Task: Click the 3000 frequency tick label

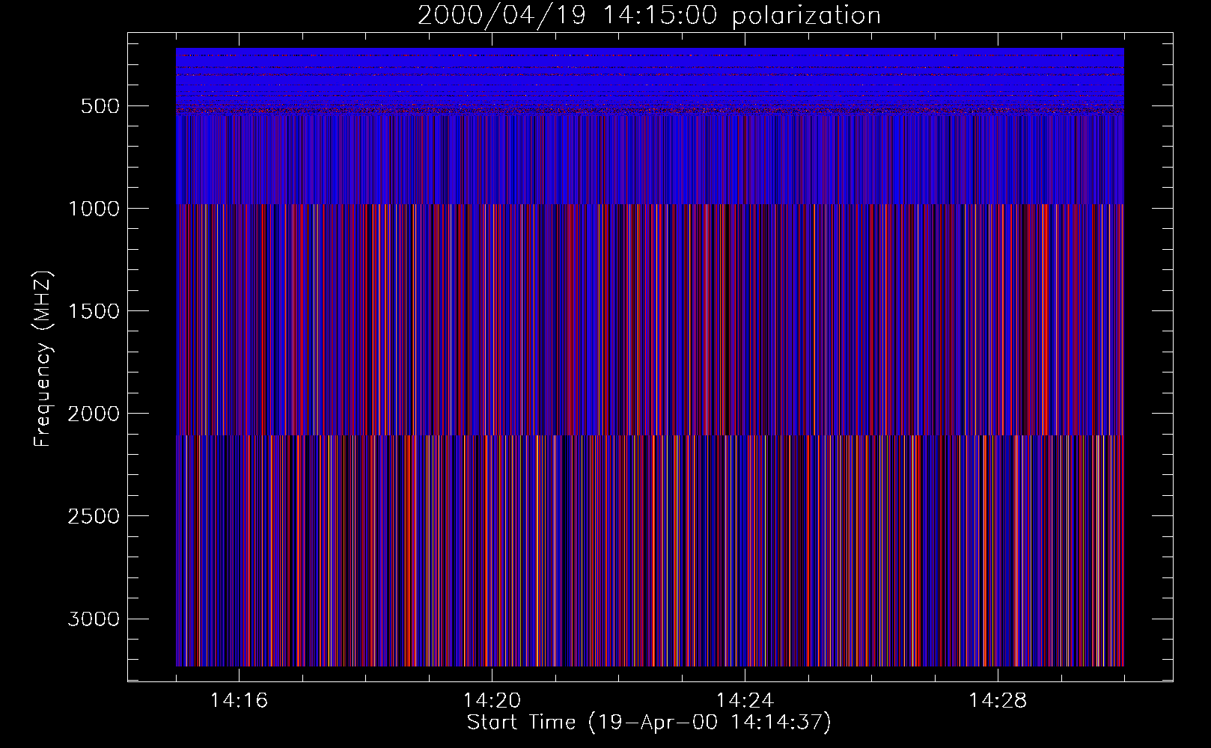Action: [x=94, y=619]
